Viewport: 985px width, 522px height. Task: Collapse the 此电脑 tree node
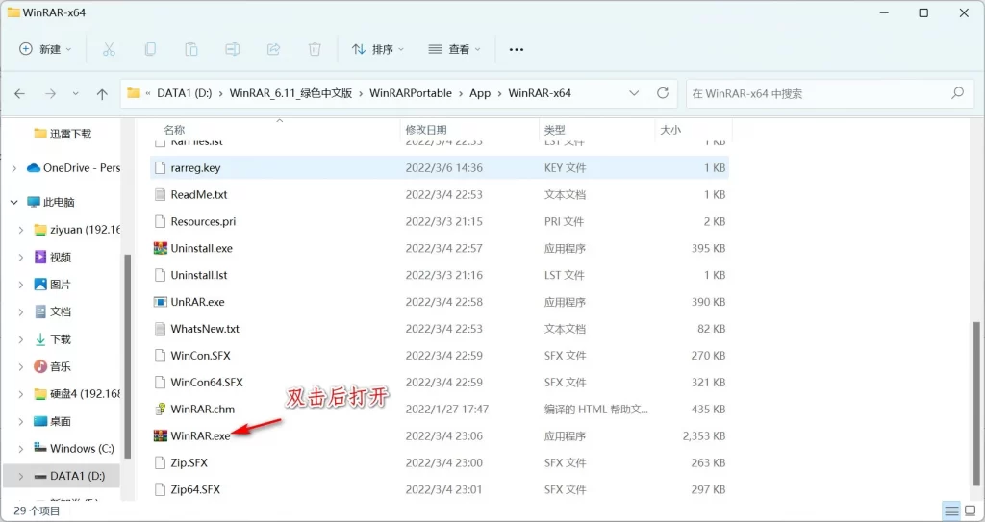point(13,202)
